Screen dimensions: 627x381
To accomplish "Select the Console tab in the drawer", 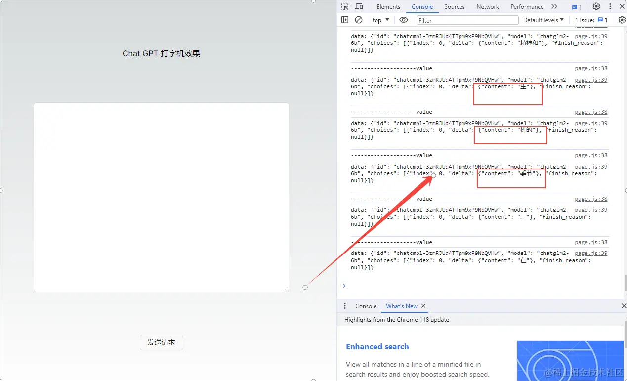I will (x=366, y=306).
